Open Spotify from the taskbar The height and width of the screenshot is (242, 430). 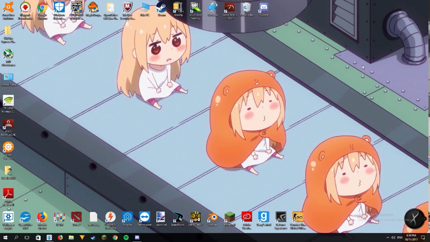tap(126, 237)
